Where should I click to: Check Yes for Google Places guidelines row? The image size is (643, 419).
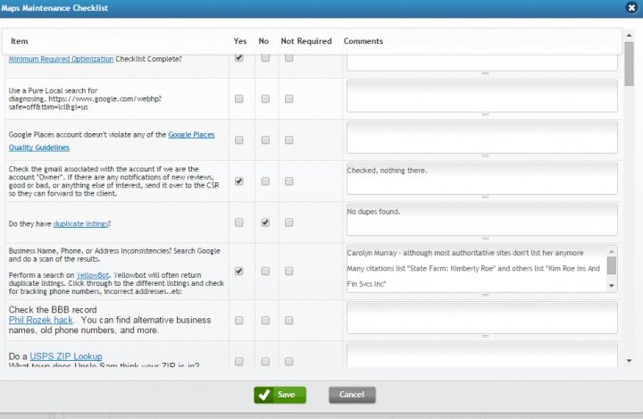[x=238, y=140]
